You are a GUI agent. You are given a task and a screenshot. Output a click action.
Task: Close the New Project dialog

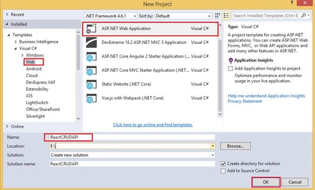point(305,3)
